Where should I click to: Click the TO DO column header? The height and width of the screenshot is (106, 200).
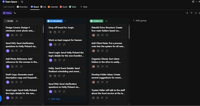[9, 21]
